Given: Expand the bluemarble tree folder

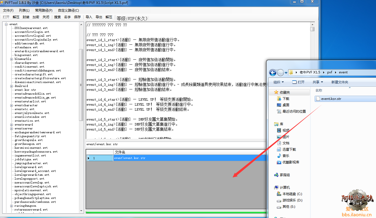Looking at the screenshot, I should (x=12, y=59).
